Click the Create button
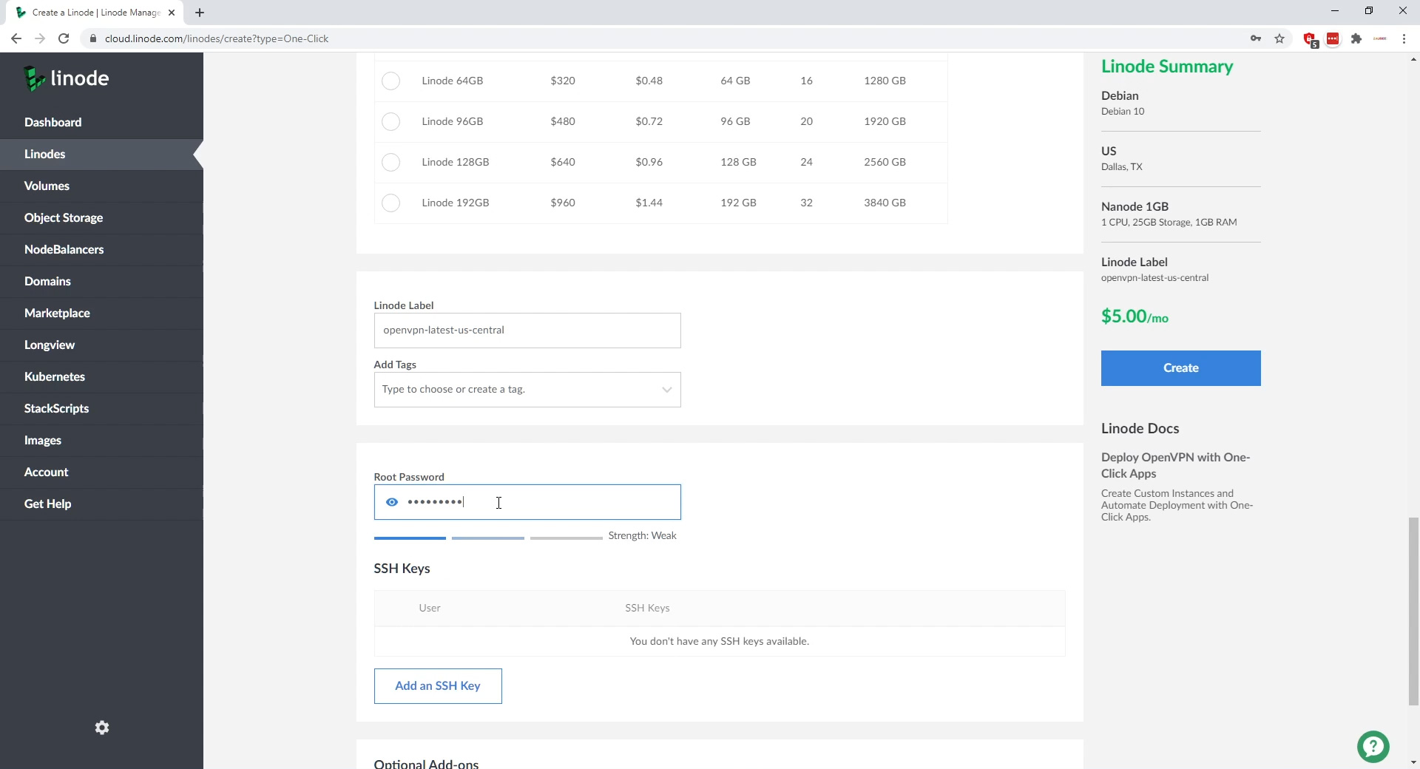The image size is (1420, 769). tap(1180, 368)
